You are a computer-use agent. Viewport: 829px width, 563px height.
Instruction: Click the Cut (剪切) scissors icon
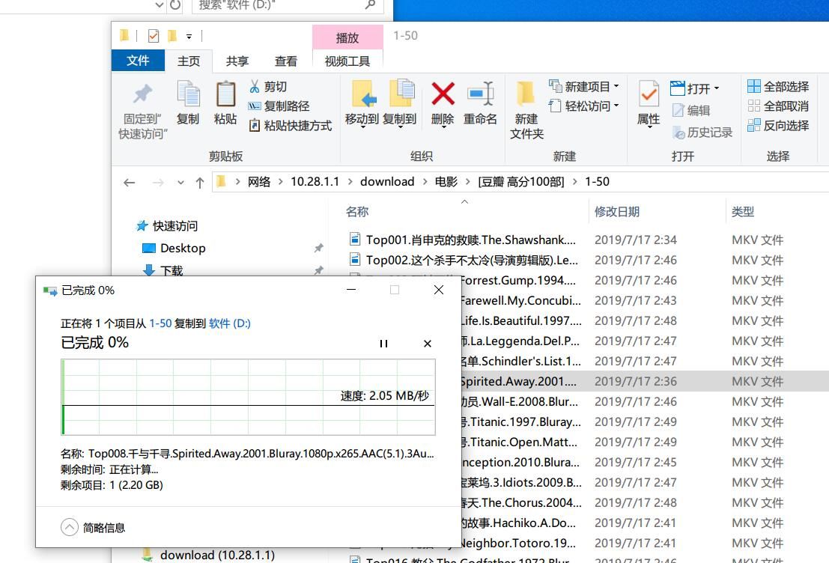[255, 87]
